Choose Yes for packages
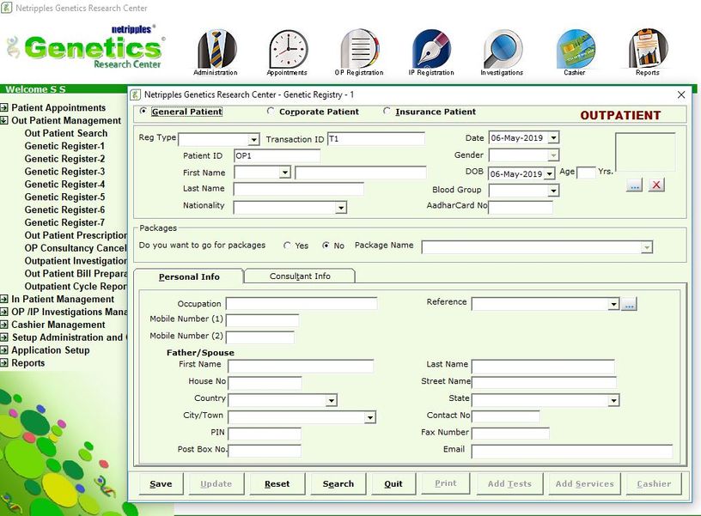The width and height of the screenshot is (701, 516). [288, 246]
